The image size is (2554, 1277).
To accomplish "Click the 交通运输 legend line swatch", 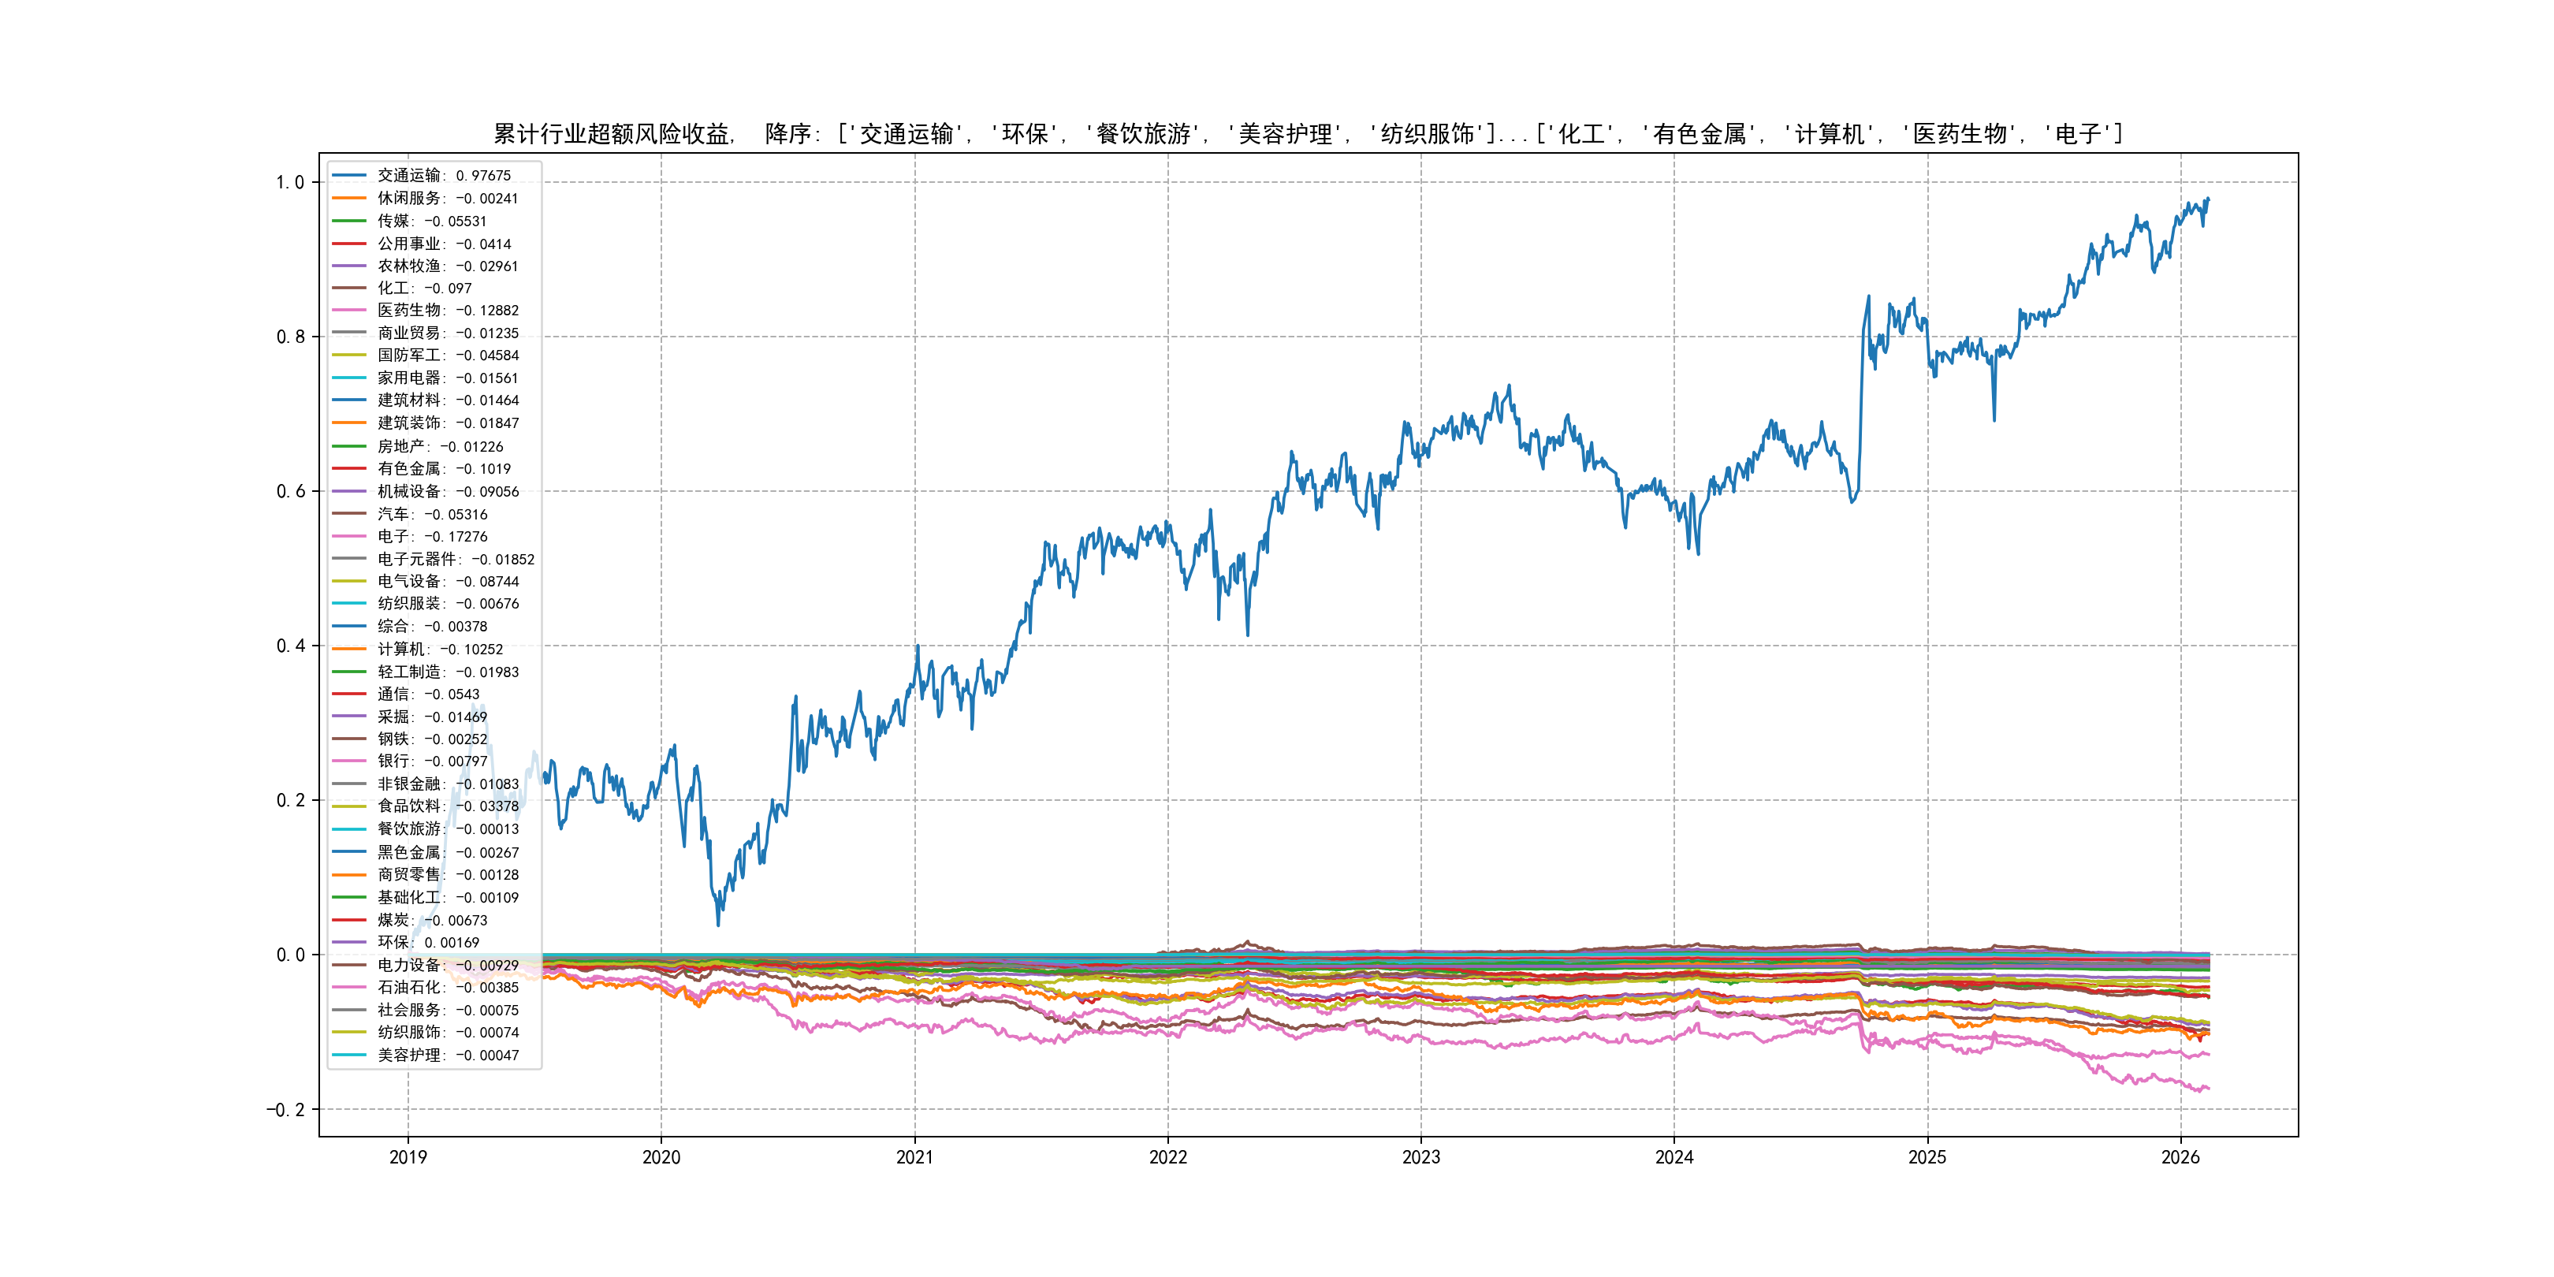I will tap(349, 176).
